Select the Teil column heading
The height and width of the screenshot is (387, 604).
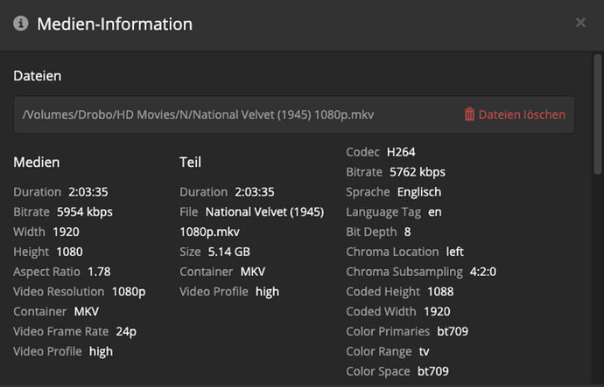[190, 162]
